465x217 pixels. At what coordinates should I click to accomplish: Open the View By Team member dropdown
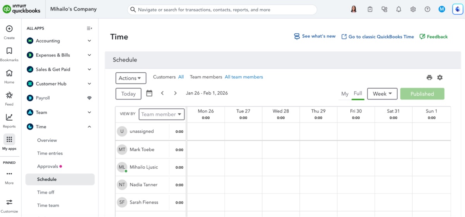(162, 114)
